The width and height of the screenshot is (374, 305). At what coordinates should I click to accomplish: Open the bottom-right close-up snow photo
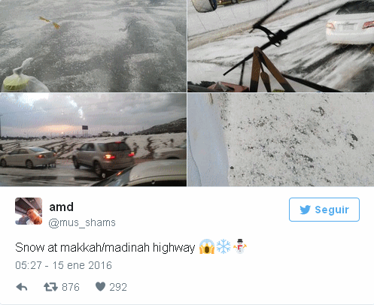281,140
